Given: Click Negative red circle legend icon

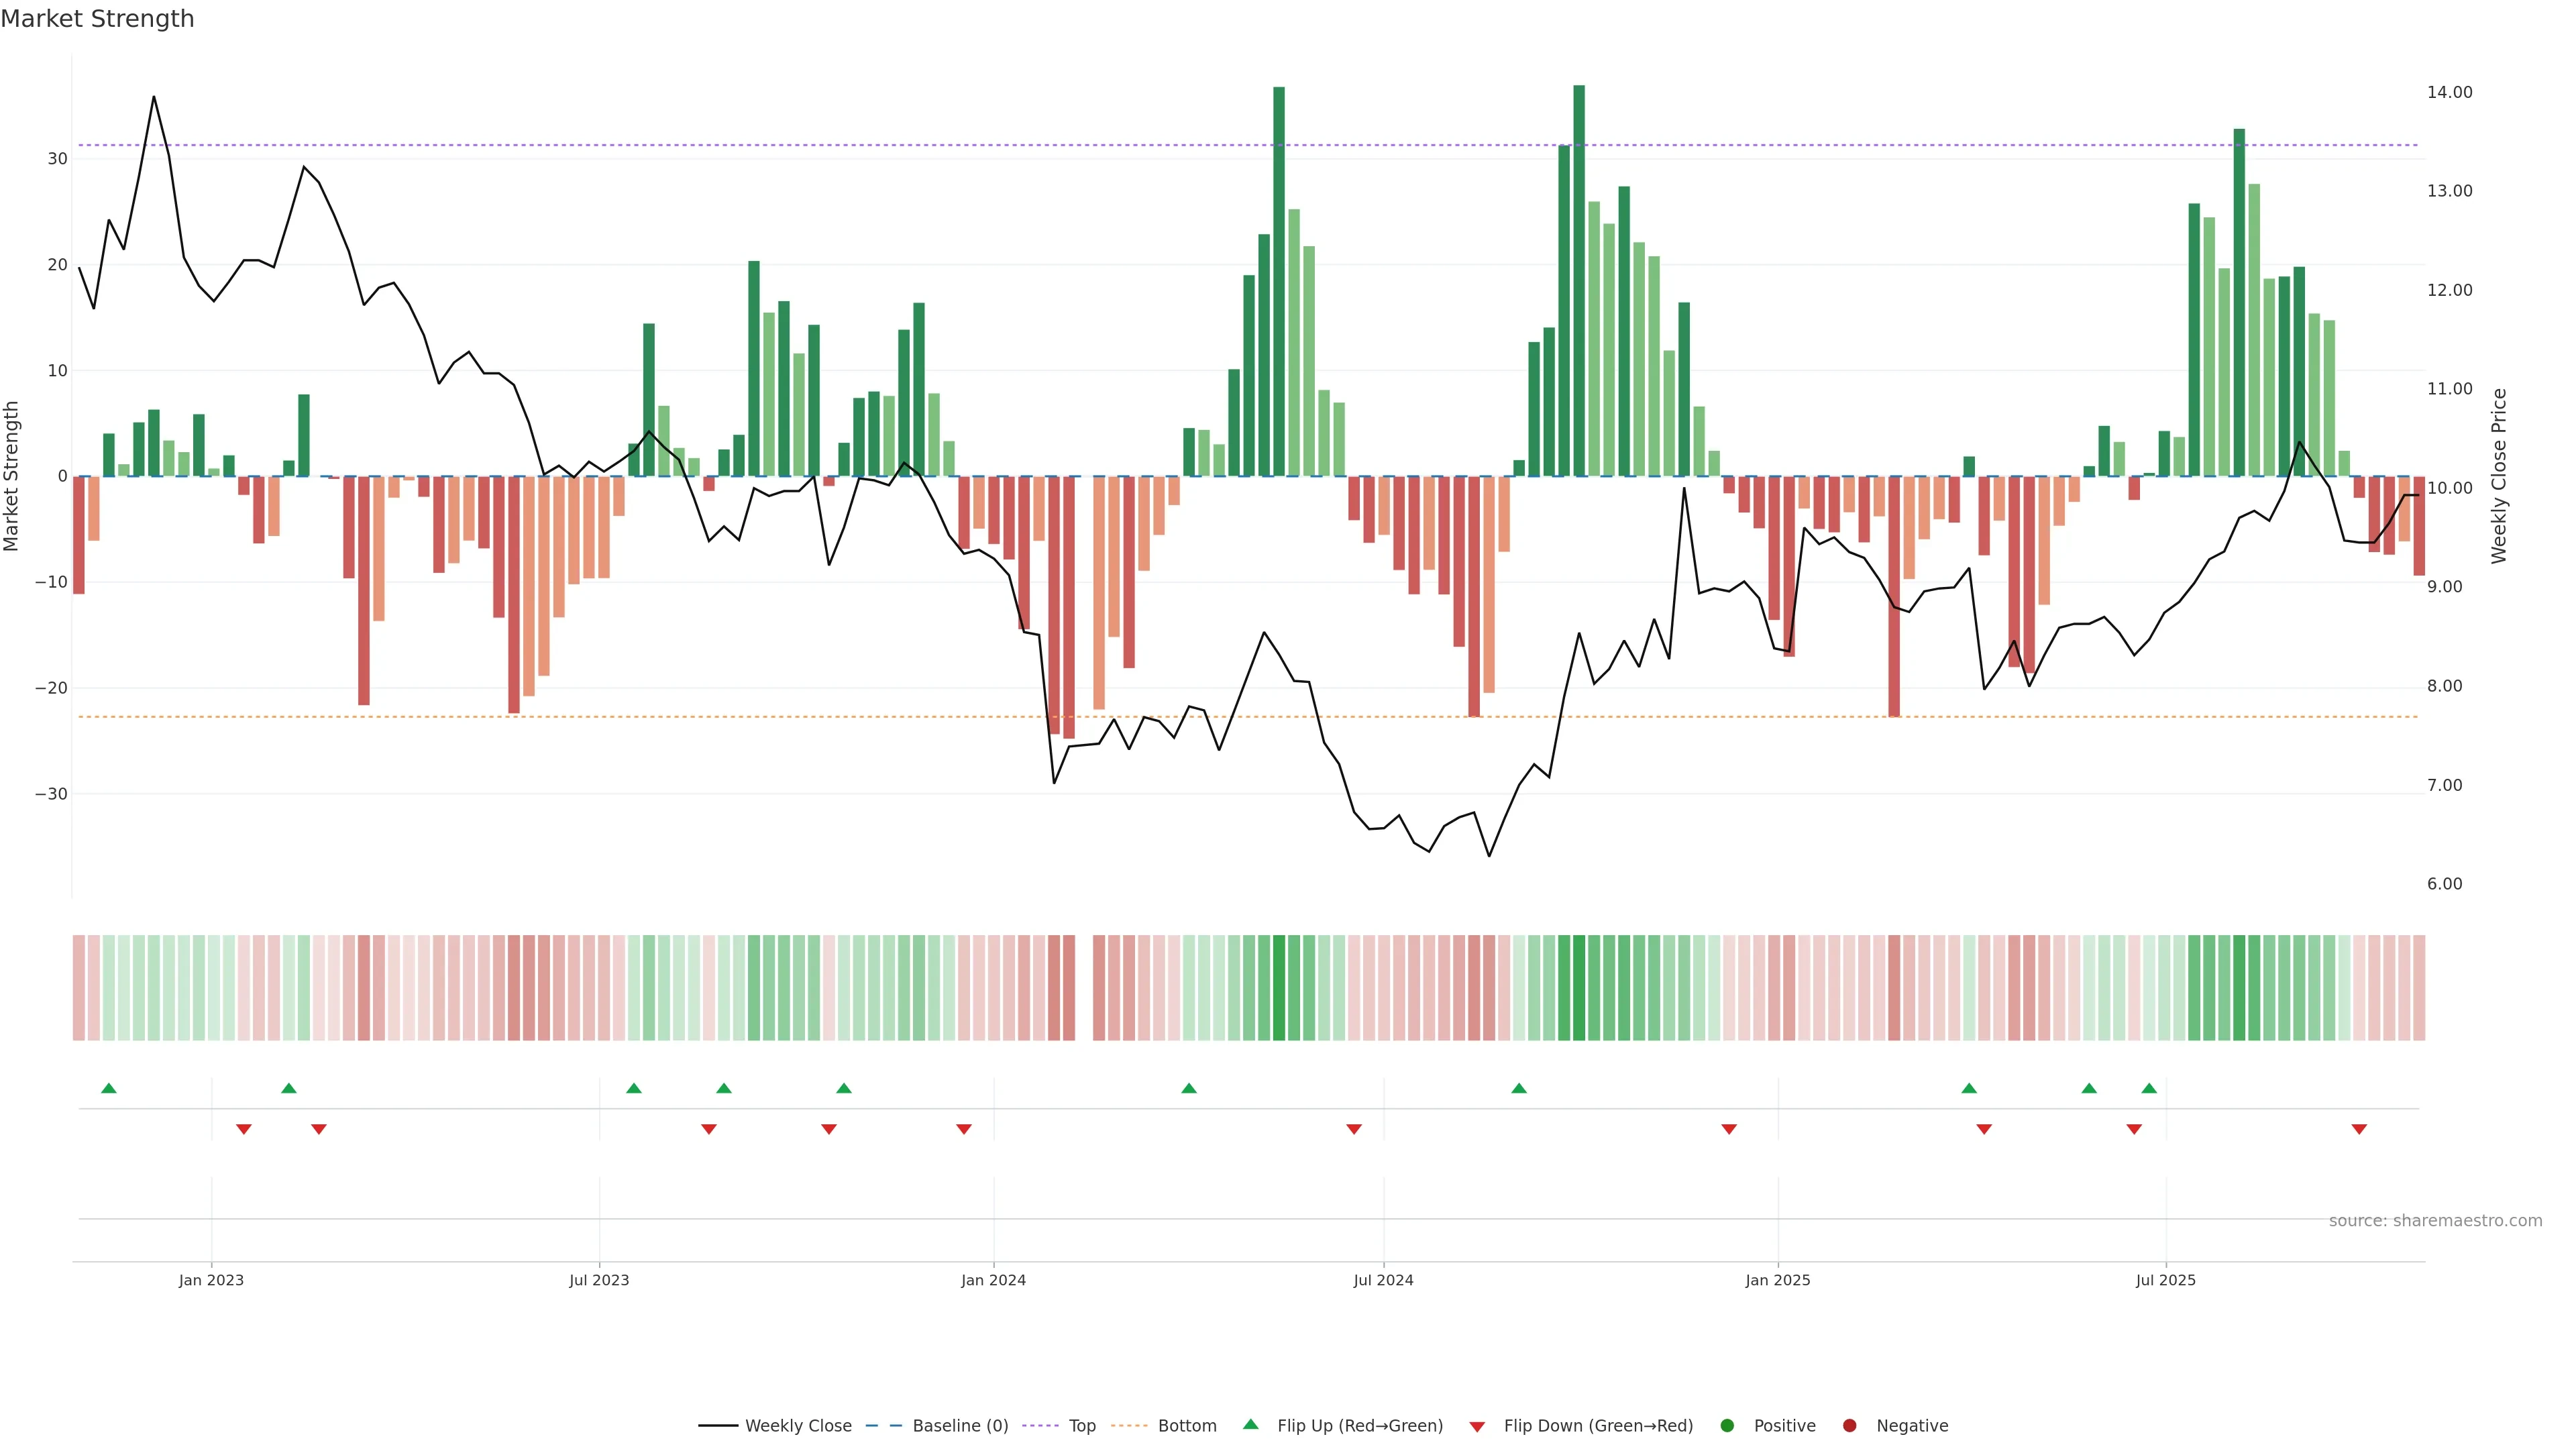Looking at the screenshot, I should coord(1849,1425).
